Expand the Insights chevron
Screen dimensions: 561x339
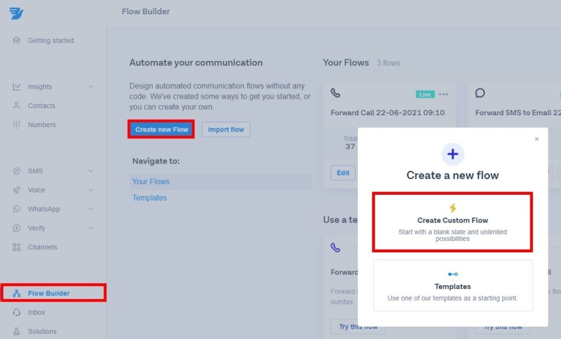[91, 87]
